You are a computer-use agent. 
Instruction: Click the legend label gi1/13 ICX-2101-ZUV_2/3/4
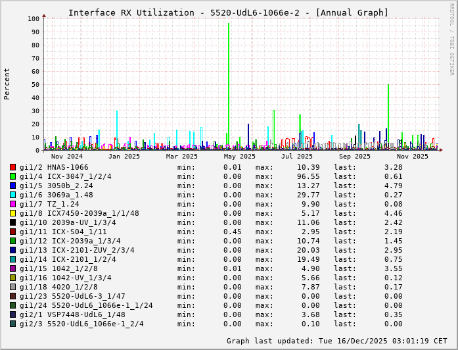pos(77,250)
